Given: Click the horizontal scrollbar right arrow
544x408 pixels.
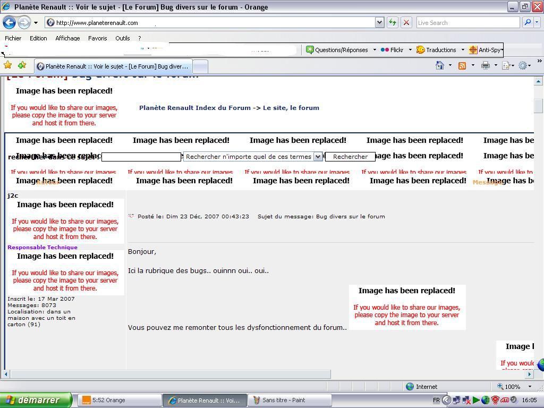Looking at the screenshot, I should (x=530, y=374).
